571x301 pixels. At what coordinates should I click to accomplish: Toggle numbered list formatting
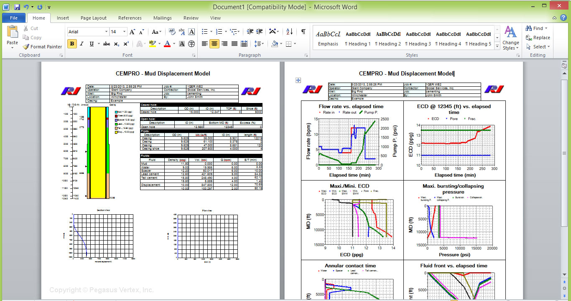click(x=219, y=32)
